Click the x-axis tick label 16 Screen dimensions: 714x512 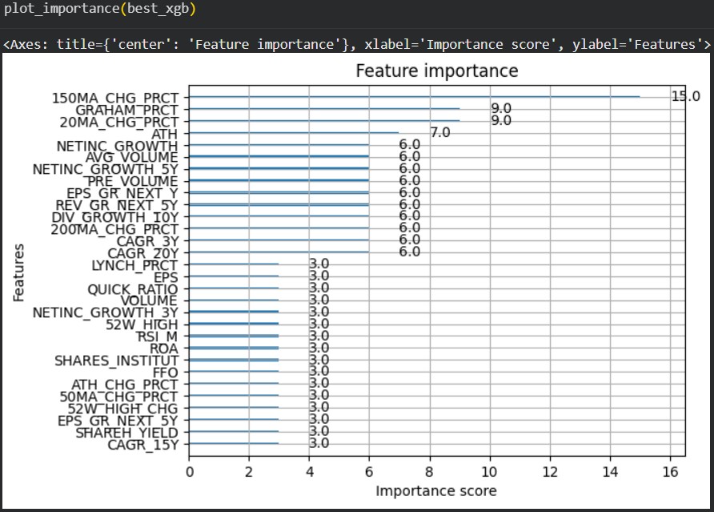[x=670, y=472]
